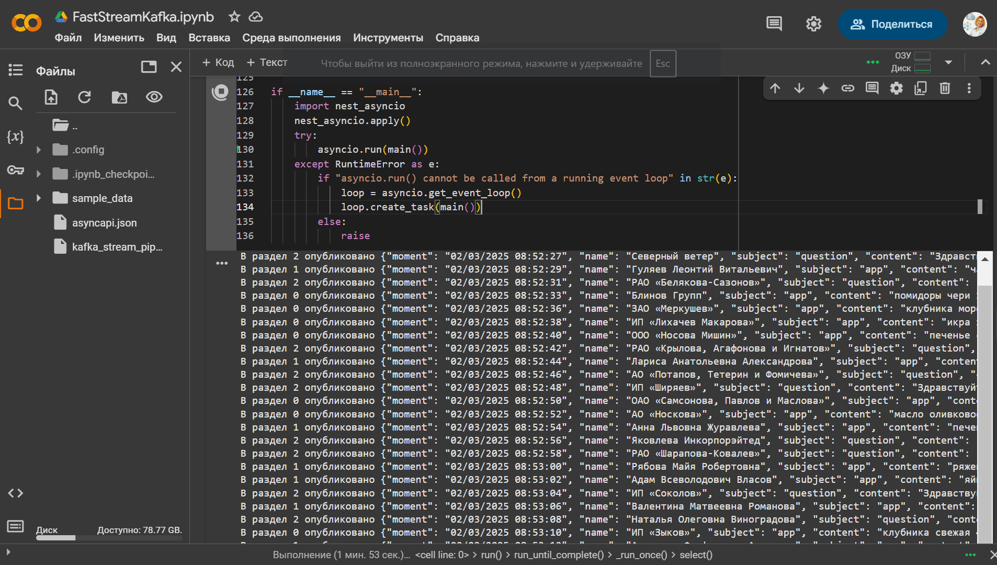Copy link to cell icon
Screen dimensions: 997x565
847,88
